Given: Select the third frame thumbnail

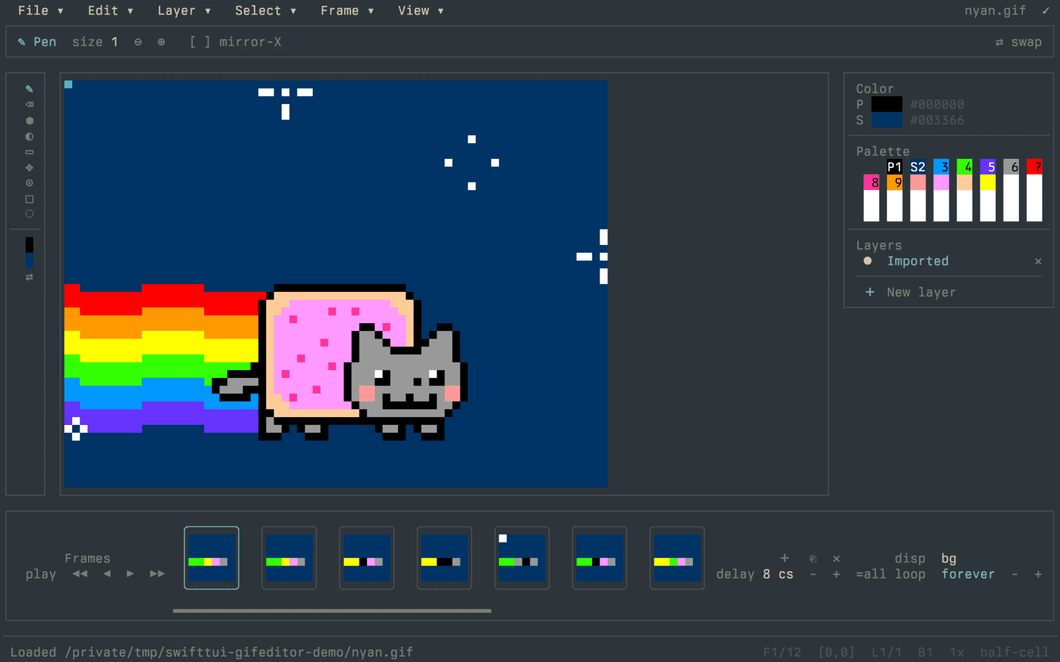Looking at the screenshot, I should tap(366, 558).
